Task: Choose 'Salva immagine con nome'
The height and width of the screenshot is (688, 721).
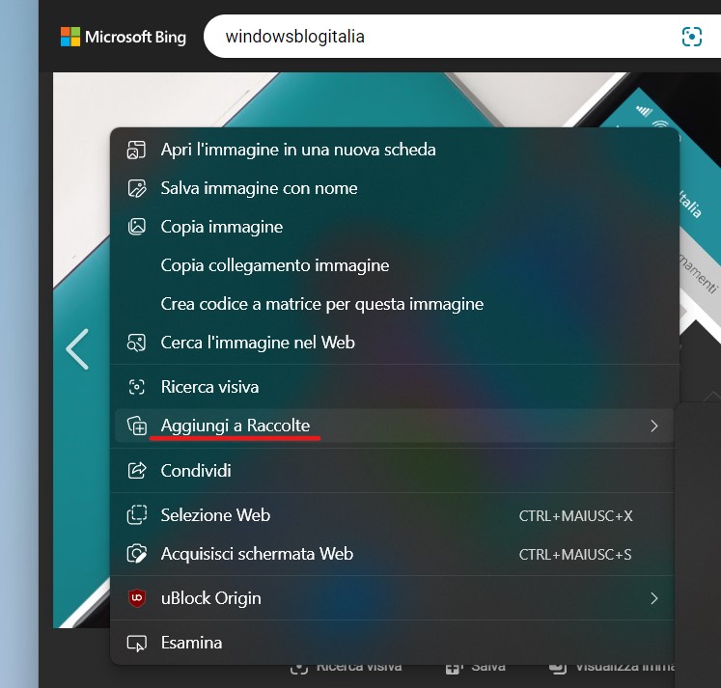Action: coord(395,188)
